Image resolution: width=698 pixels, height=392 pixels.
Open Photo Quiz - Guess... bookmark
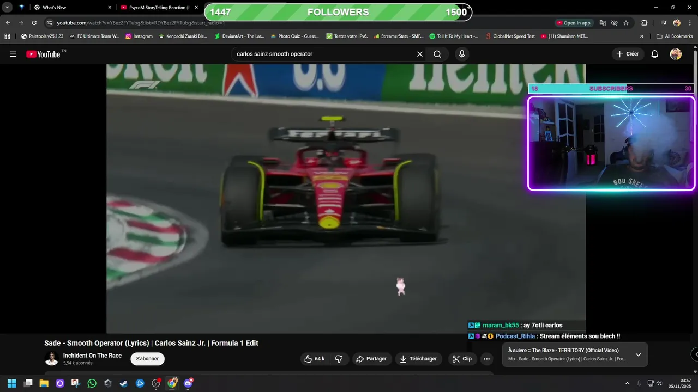[294, 36]
